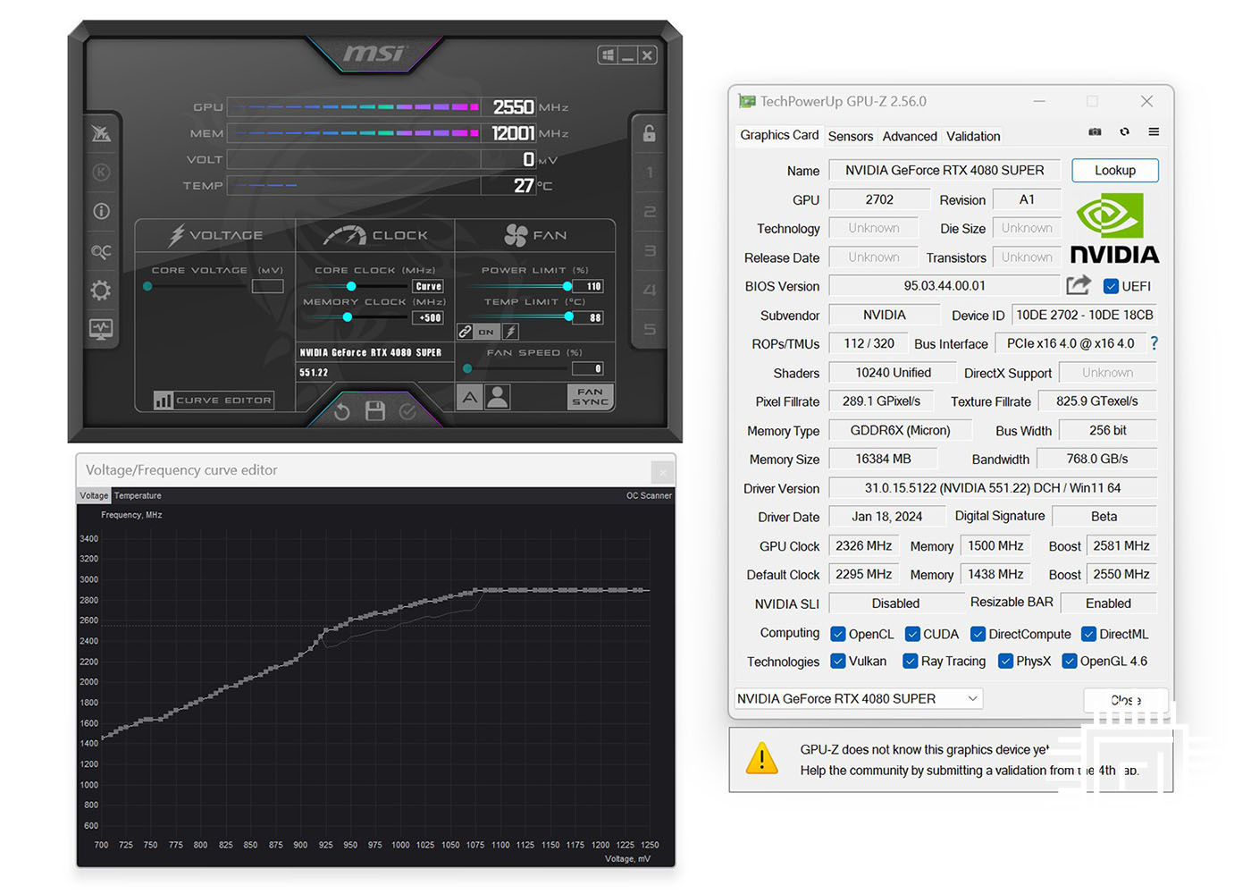The image size is (1251, 894).
Task: Click the power limit slider handle
Action: (567, 286)
